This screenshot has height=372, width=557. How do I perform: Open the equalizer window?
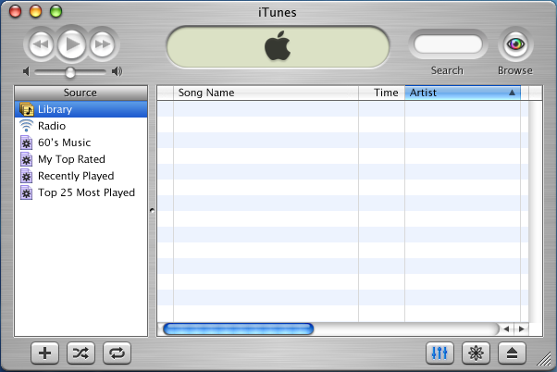[x=440, y=353]
